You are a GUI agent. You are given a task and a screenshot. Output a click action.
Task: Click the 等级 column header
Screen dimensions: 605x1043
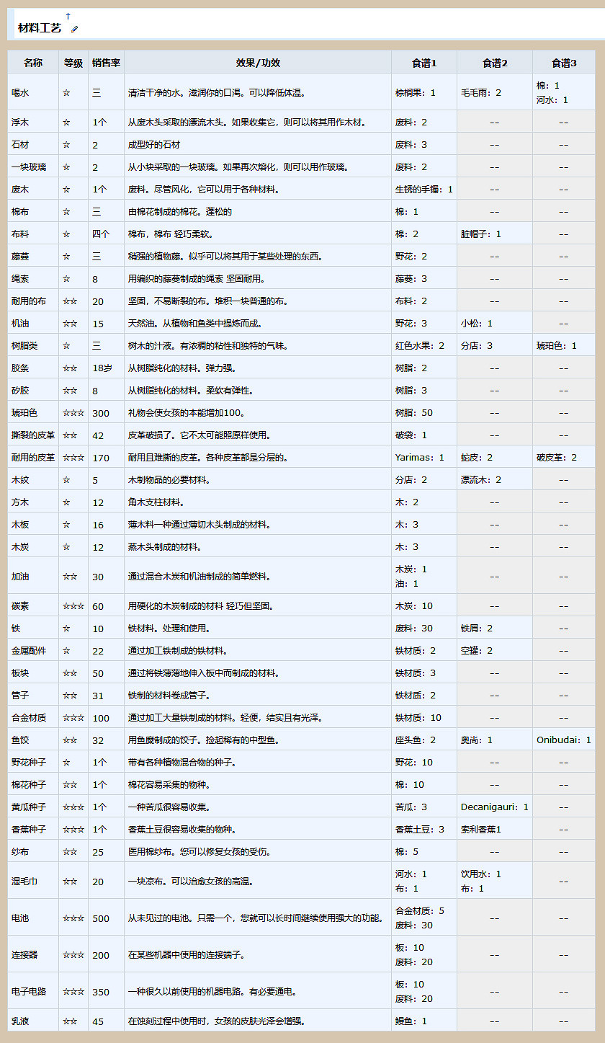(x=71, y=63)
